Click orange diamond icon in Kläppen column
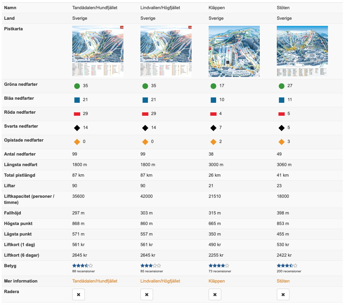Image resolution: width=345 pixels, height=305 pixels. coord(213,142)
